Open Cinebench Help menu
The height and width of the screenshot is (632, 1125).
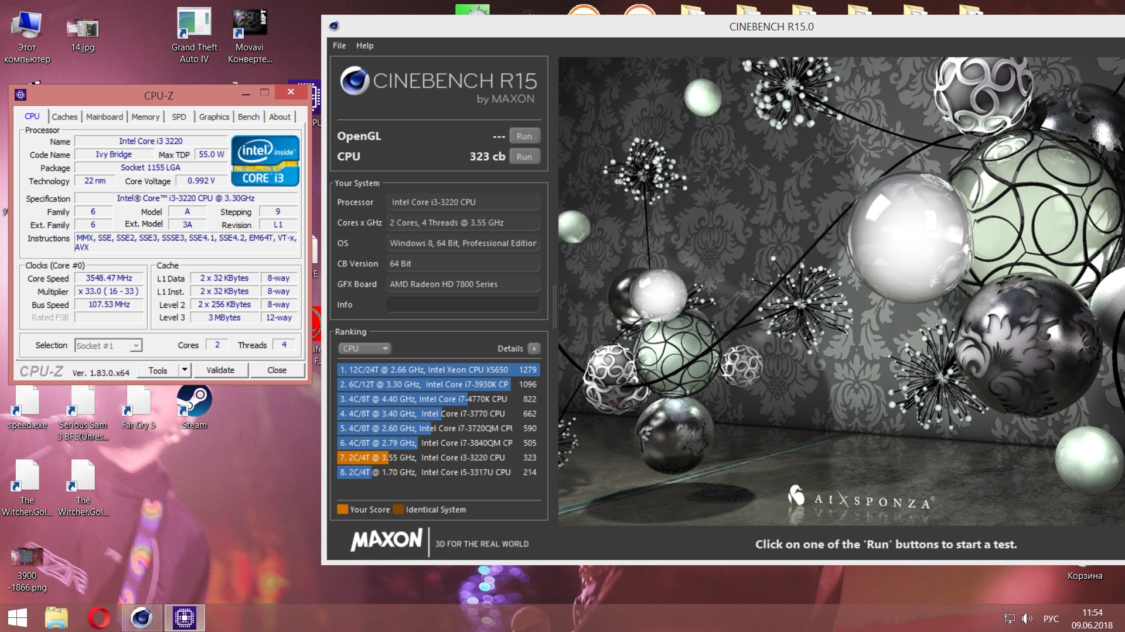click(364, 46)
